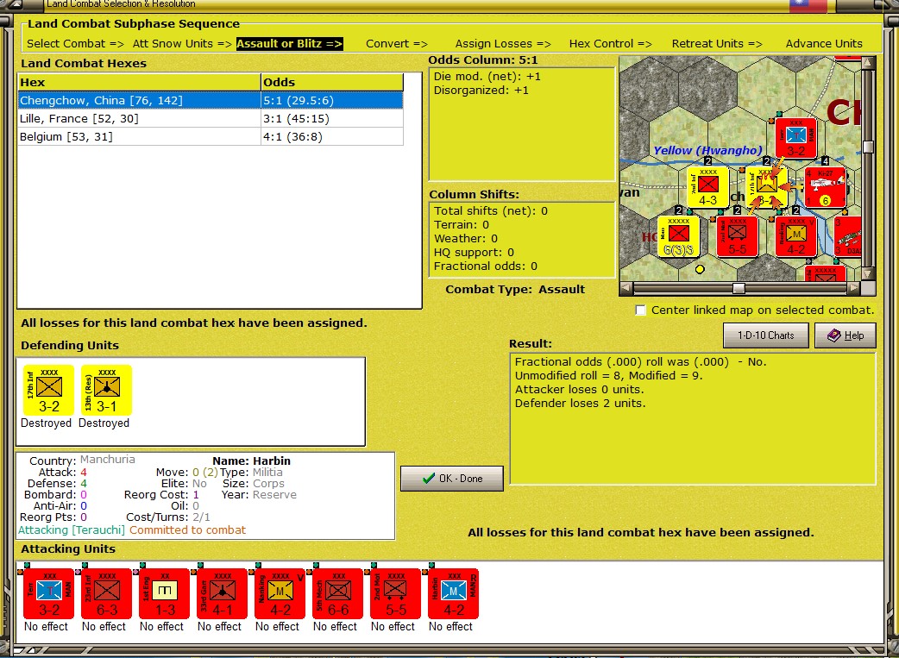Click the Disorganized: +1 modifier text
Screen dimensions: 899x658
point(481,90)
